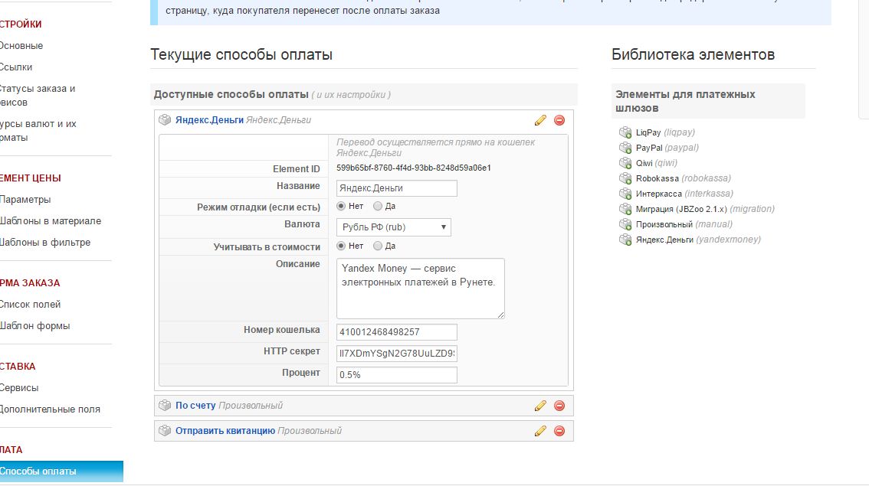
Task: Add the LiqPay element icon from library
Action: tap(625, 132)
